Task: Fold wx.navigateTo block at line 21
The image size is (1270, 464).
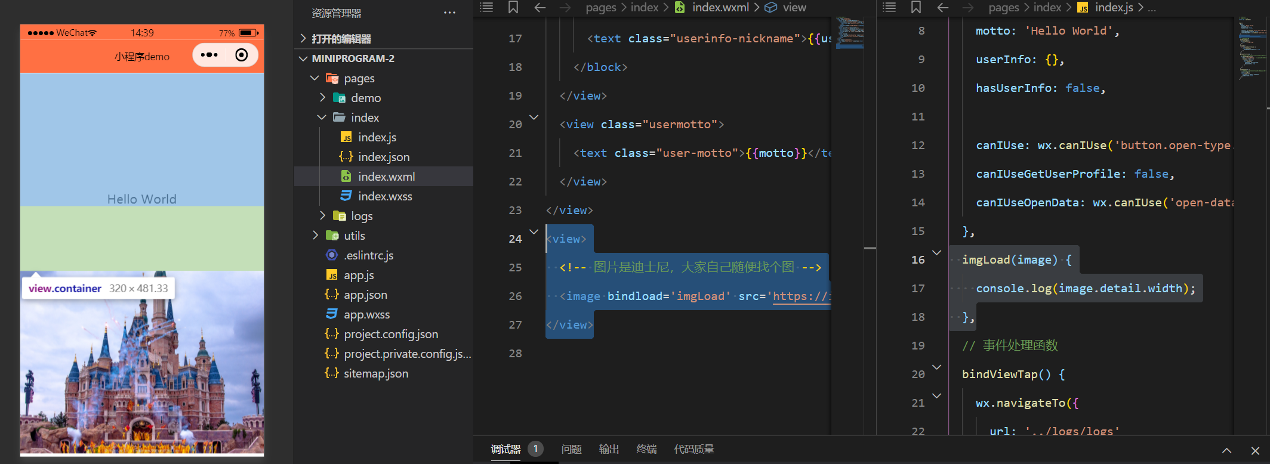Action: tap(937, 396)
